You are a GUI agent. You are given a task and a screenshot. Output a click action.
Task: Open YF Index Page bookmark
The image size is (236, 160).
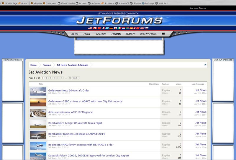click(x=9, y=3)
